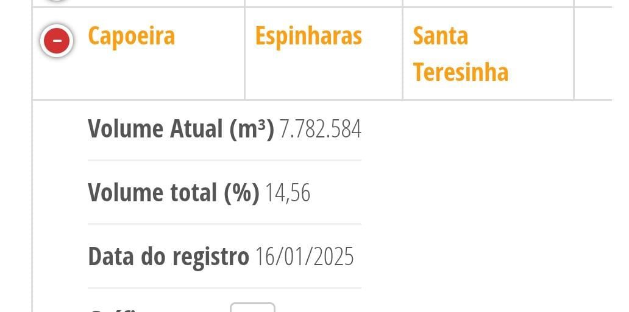Click the previous row cell above Espinharas
Image resolution: width=629 pixels, height=312 pixels.
click(x=323, y=3)
